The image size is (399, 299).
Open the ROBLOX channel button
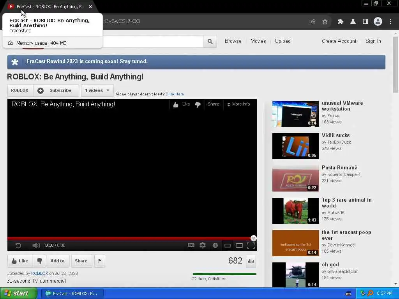pyautogui.click(x=20, y=90)
